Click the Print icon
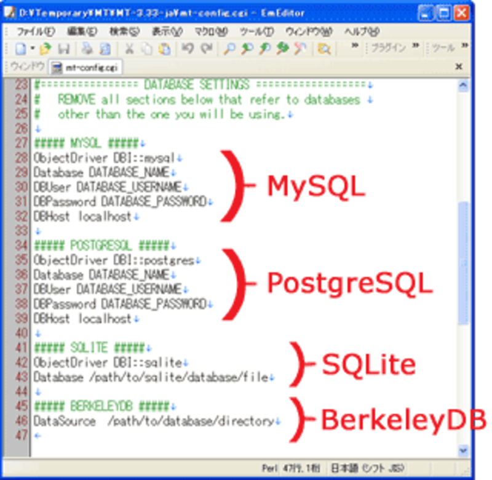Screen dimensions: 492x480 click(x=87, y=49)
